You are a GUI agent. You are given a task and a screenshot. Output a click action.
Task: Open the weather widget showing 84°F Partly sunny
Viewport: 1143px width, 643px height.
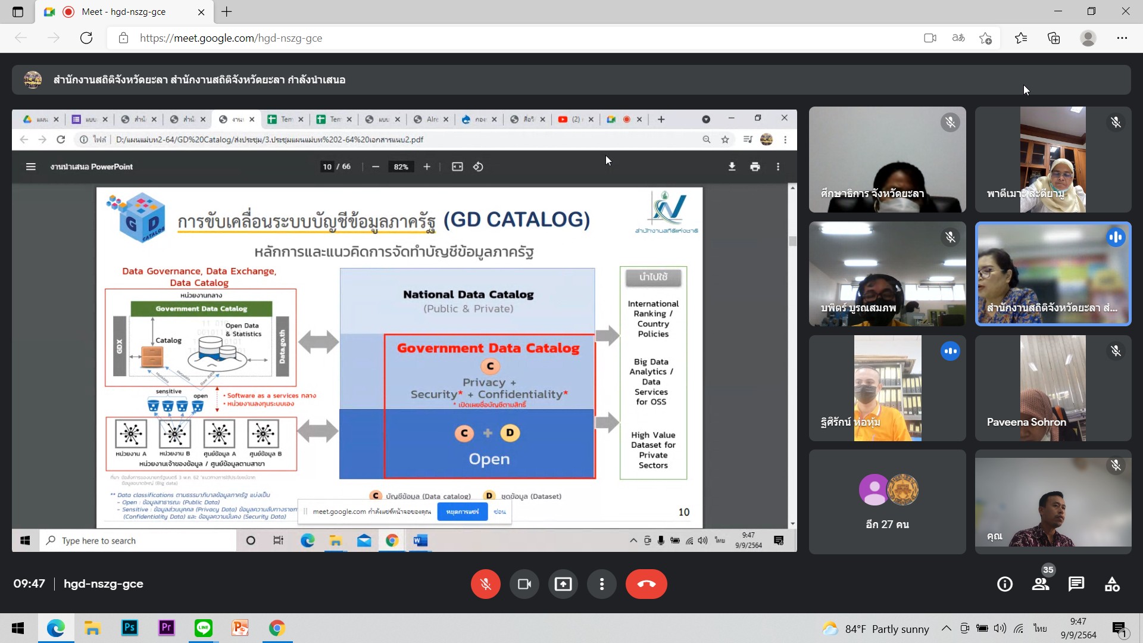coord(875,629)
